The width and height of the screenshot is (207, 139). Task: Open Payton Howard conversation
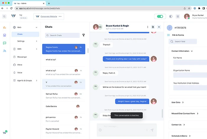pyautogui.click(x=64, y=131)
